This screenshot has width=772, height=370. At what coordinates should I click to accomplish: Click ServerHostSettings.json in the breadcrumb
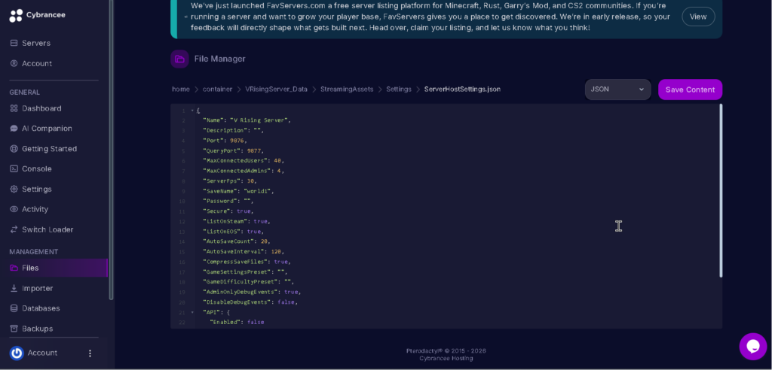click(462, 89)
